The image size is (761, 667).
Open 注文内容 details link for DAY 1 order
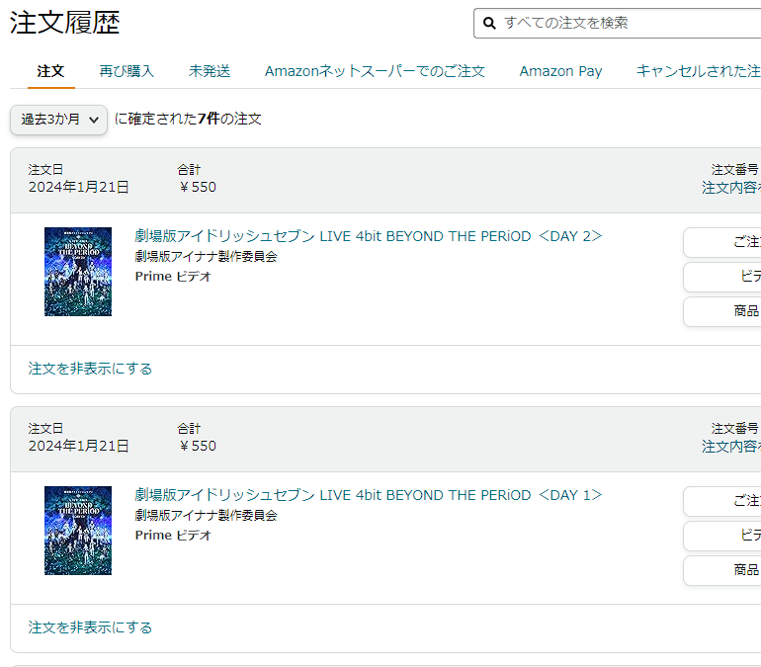click(x=731, y=447)
